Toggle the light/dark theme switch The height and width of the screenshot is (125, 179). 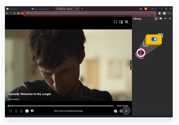[x=154, y=9]
